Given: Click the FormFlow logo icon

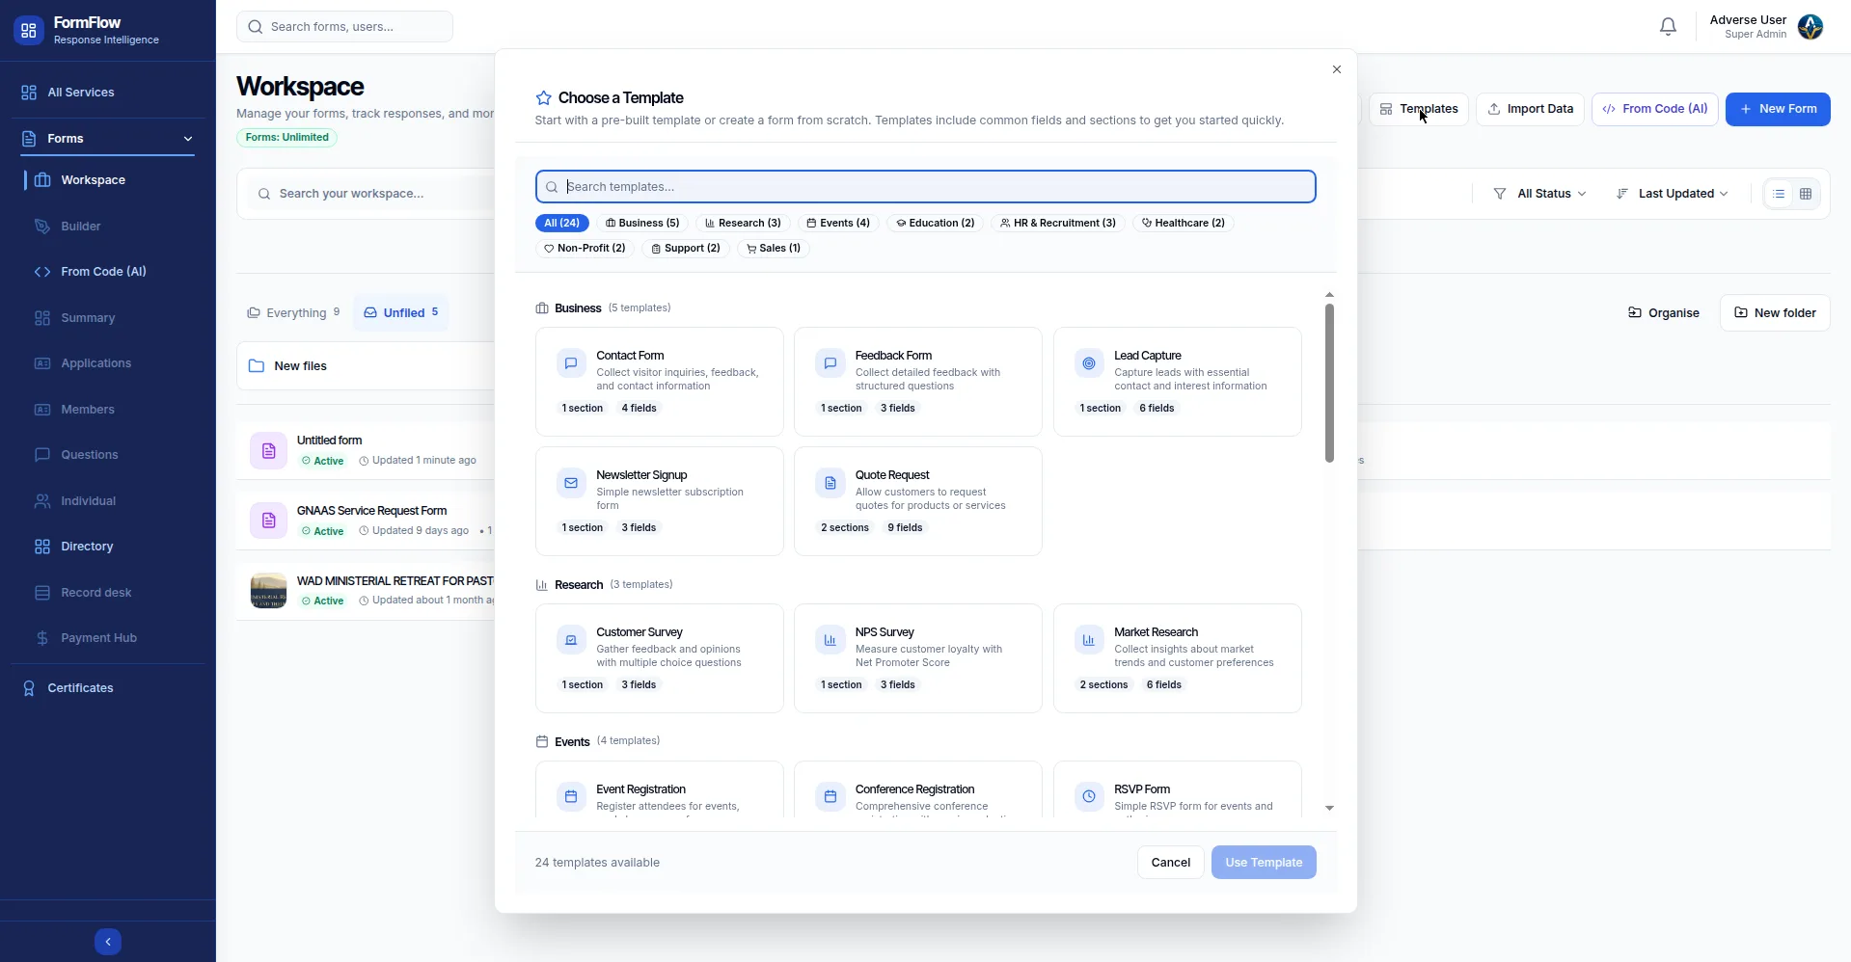Looking at the screenshot, I should pos(29,31).
